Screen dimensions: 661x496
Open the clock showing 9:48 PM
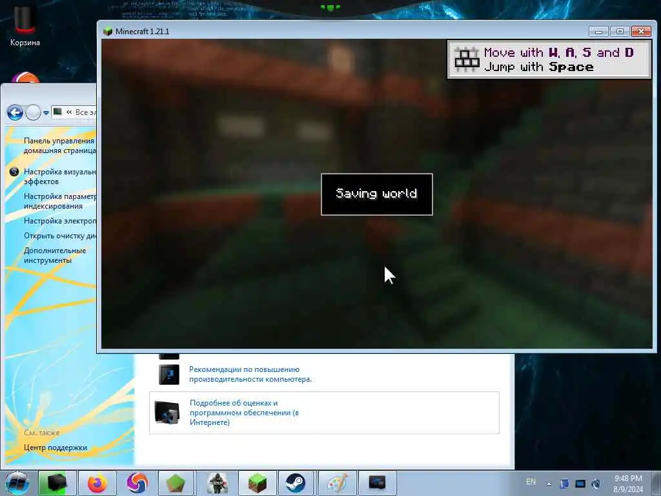click(628, 479)
